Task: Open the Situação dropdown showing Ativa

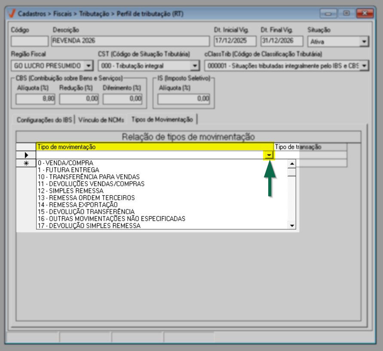Action: pos(364,42)
